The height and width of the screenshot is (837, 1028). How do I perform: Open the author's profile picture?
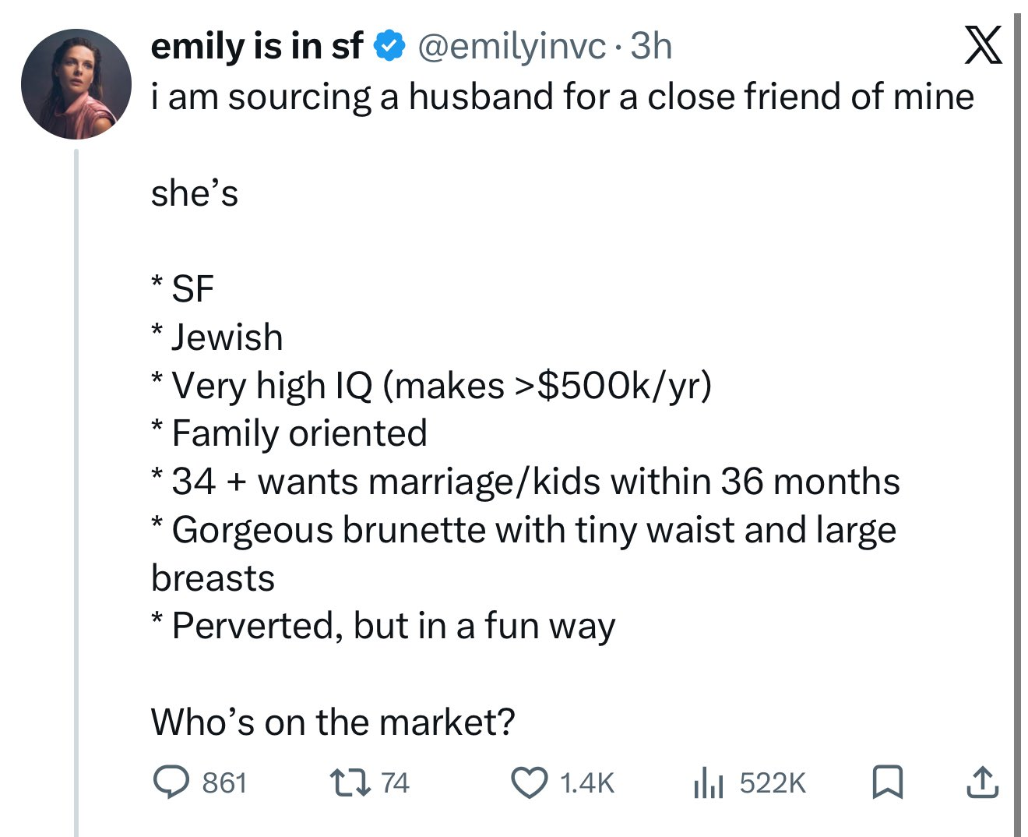click(x=76, y=84)
